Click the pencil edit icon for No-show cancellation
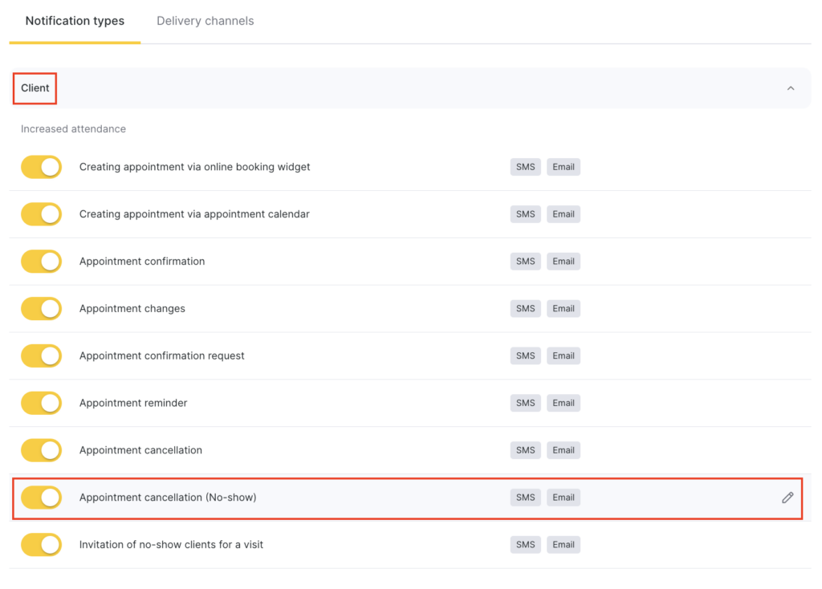Image resolution: width=822 pixels, height=589 pixels. pyautogui.click(x=787, y=498)
